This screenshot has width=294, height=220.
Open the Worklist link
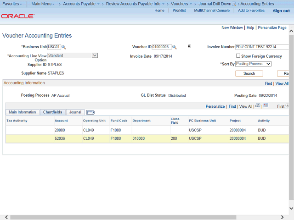(179, 11)
